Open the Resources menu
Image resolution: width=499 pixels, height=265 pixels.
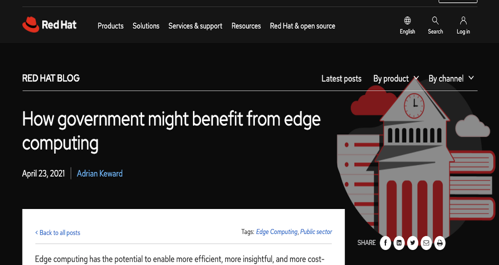[246, 26]
